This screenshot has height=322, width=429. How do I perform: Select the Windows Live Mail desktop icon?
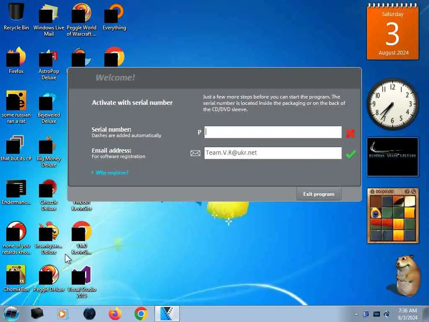pos(49,20)
